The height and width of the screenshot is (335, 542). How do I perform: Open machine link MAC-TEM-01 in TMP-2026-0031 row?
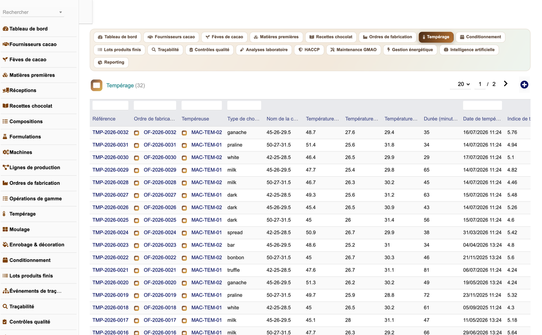click(x=206, y=145)
